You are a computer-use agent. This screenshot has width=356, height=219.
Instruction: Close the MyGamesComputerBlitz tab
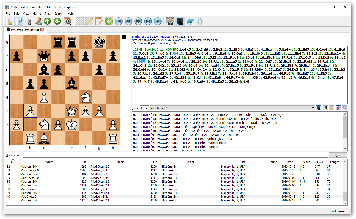pyautogui.click(x=42, y=30)
